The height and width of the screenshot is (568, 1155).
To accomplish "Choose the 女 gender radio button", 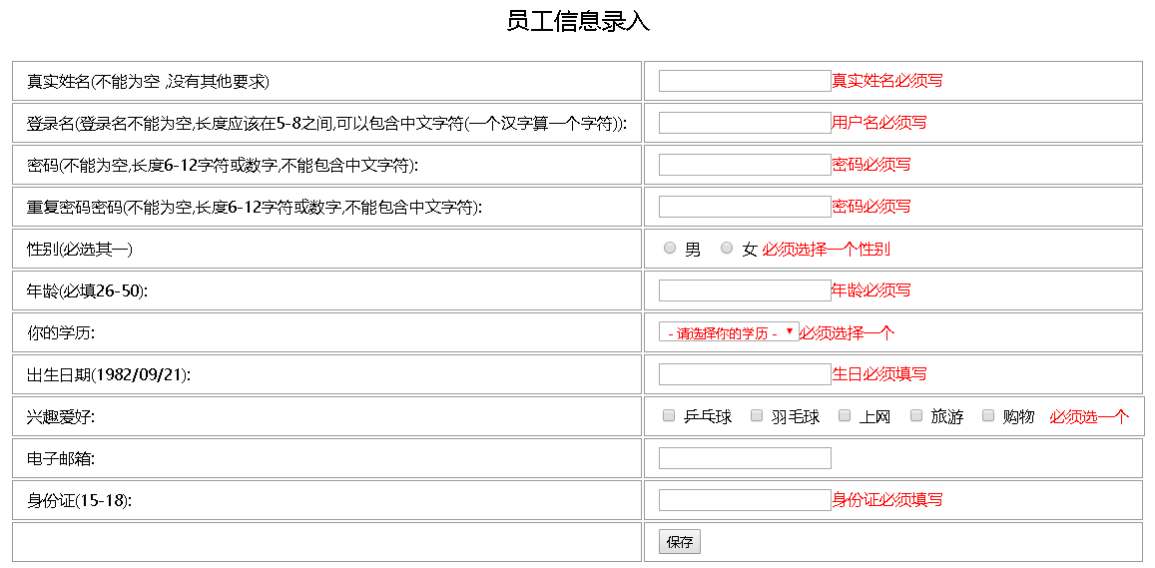I will pyautogui.click(x=727, y=249).
